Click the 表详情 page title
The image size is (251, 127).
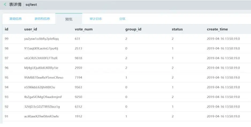pyautogui.click(x=15, y=5)
